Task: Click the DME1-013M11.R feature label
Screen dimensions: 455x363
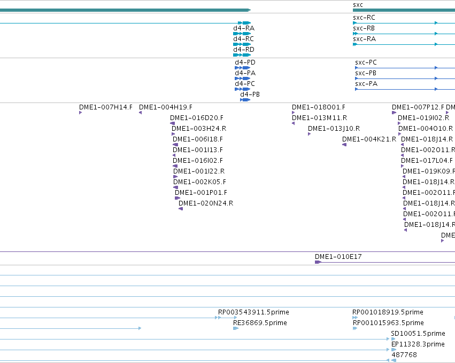Action: pyautogui.click(x=320, y=118)
